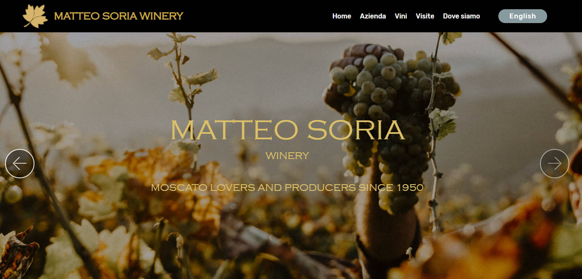The image size is (582, 279).
Task: Advance carousel with right arrow circle
Action: 554,164
